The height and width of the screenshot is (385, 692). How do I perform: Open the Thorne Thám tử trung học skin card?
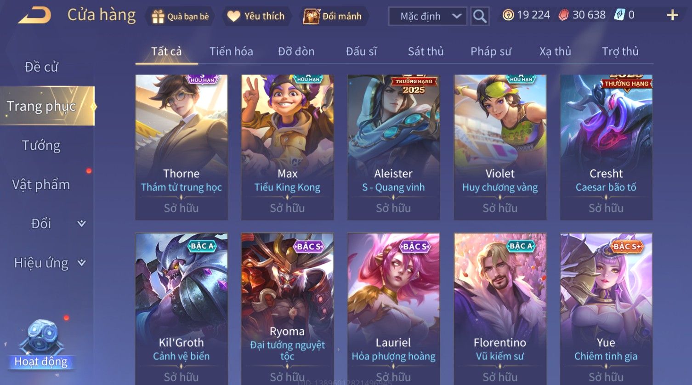point(182,147)
